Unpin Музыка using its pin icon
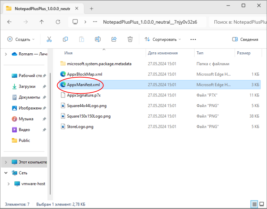This screenshot has width=267, height=209. click(44, 119)
